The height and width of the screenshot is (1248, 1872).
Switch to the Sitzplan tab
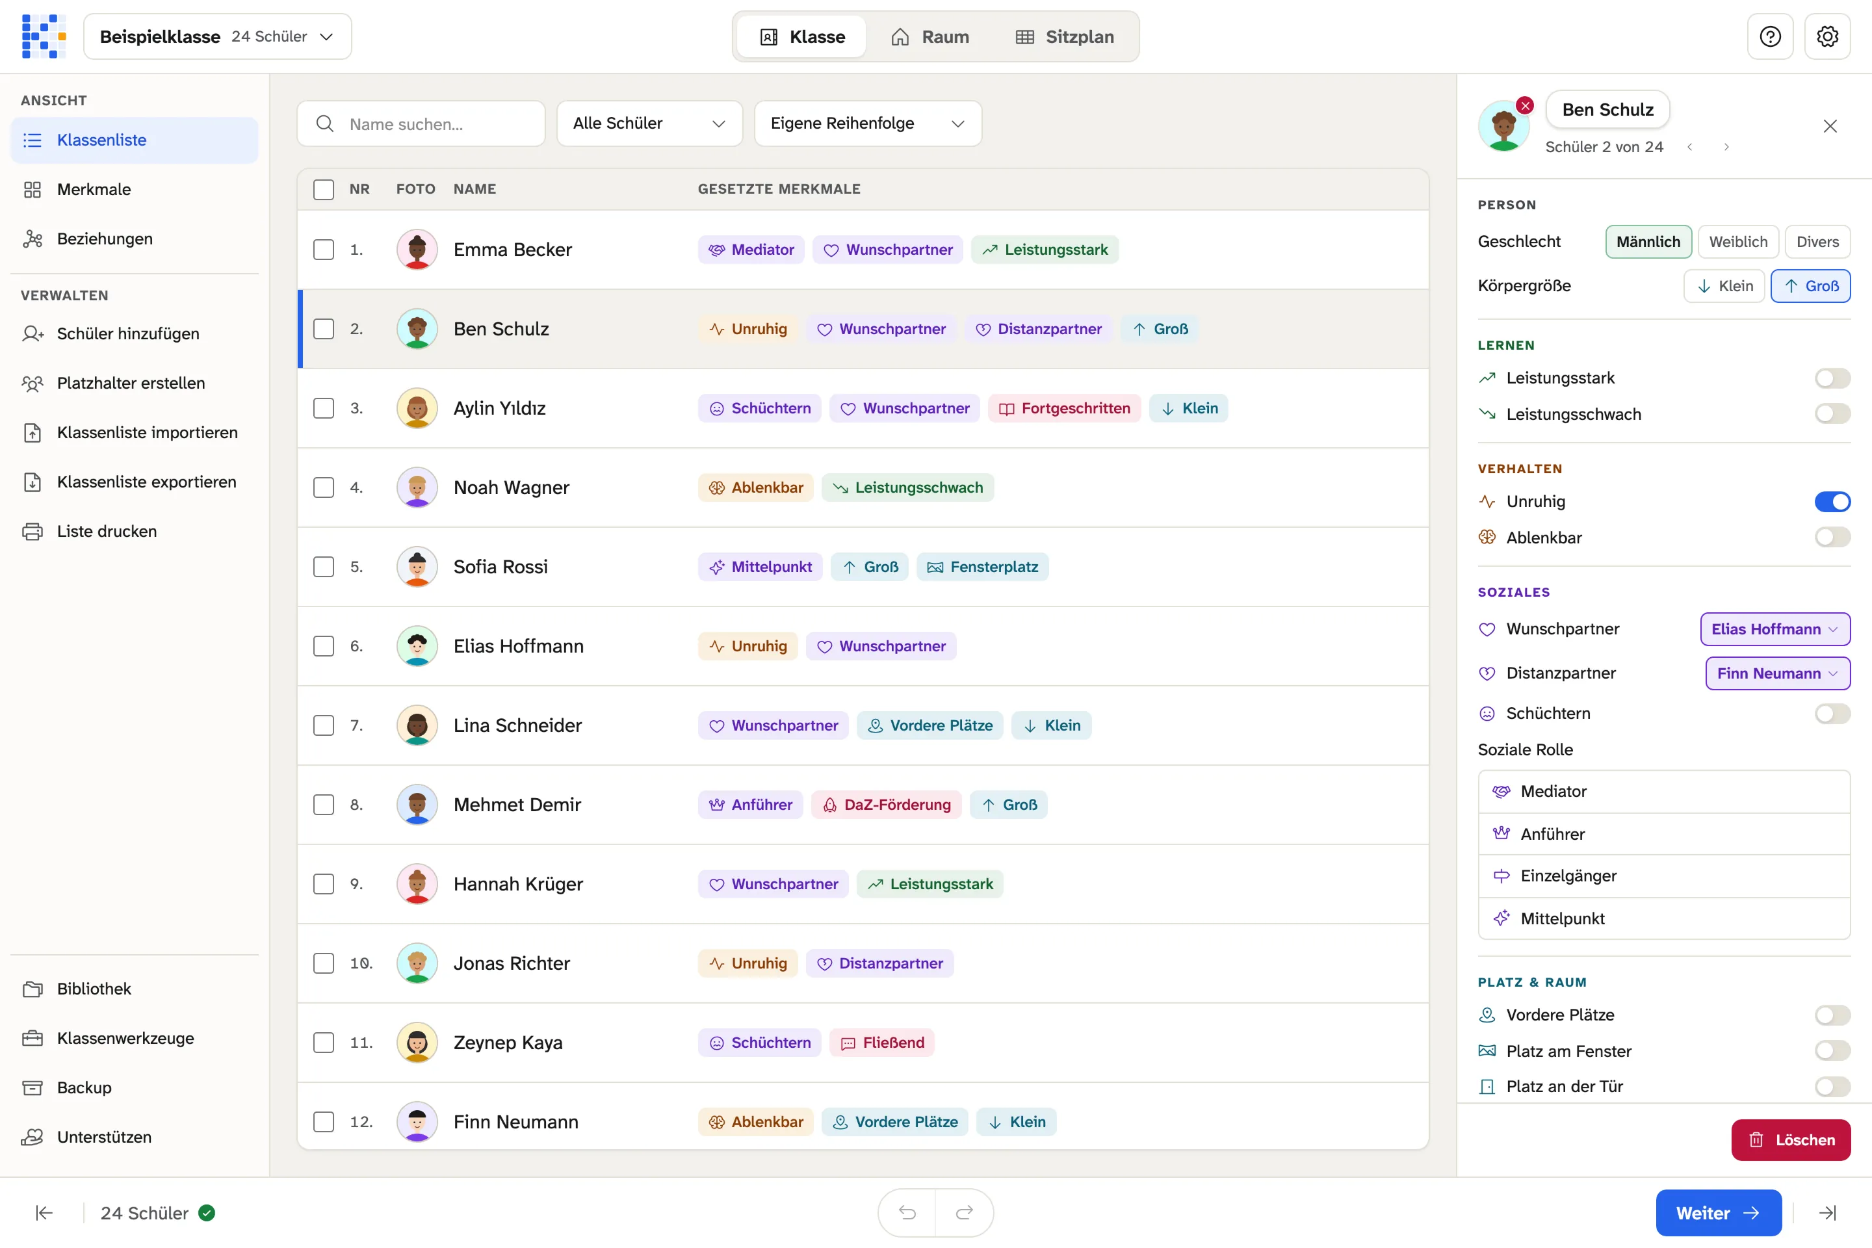click(x=1065, y=36)
